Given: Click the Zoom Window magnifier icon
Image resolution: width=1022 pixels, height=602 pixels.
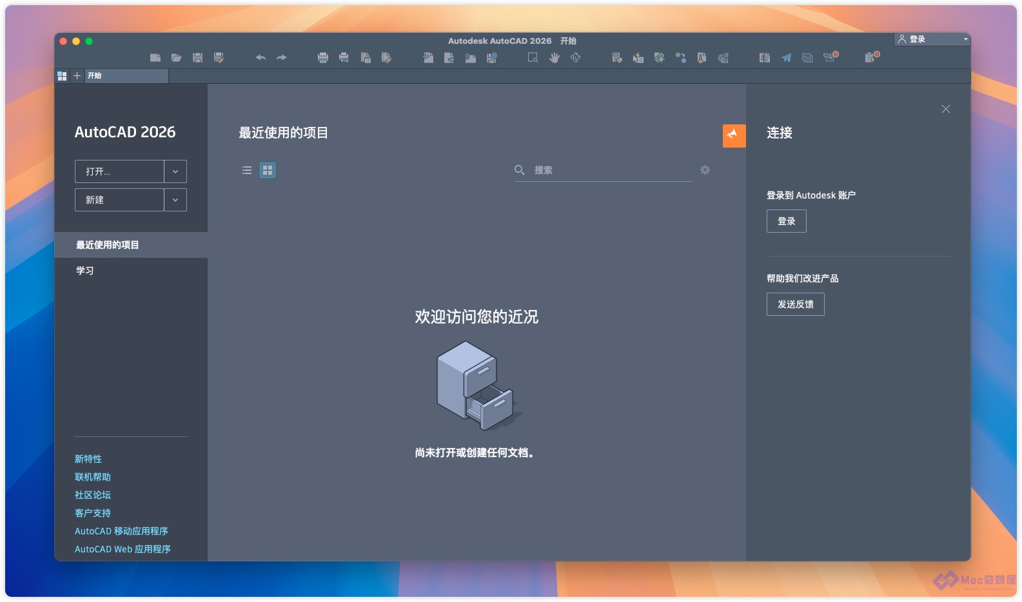Looking at the screenshot, I should 533,57.
